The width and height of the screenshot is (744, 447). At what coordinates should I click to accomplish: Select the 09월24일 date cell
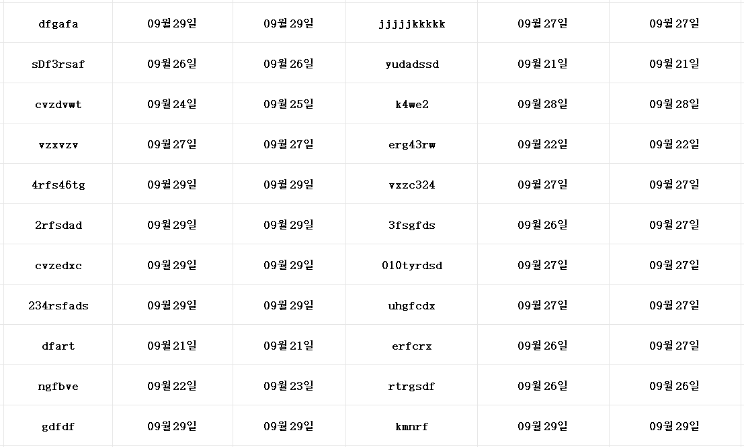tap(172, 104)
